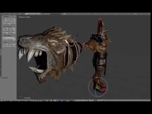Open the tool shelf dropdown with the orange icon
The height and width of the screenshot is (114, 152).
coord(9,38)
